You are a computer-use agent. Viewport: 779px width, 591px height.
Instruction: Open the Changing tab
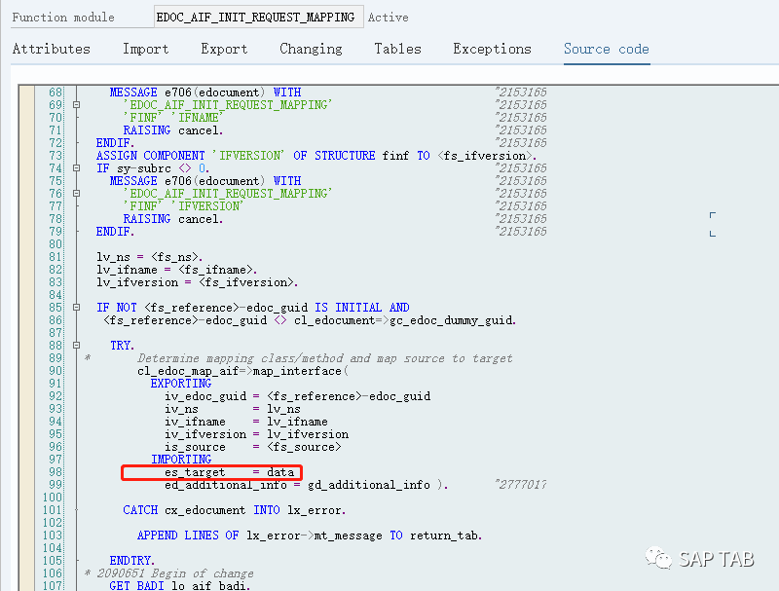click(311, 49)
